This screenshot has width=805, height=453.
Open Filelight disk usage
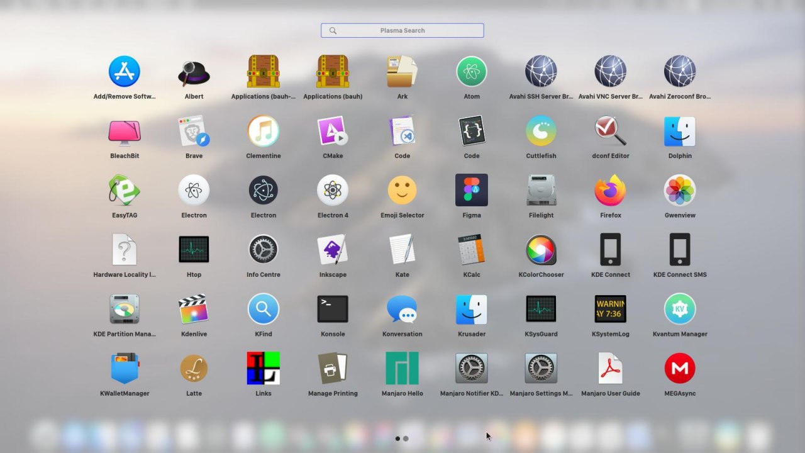click(x=541, y=190)
